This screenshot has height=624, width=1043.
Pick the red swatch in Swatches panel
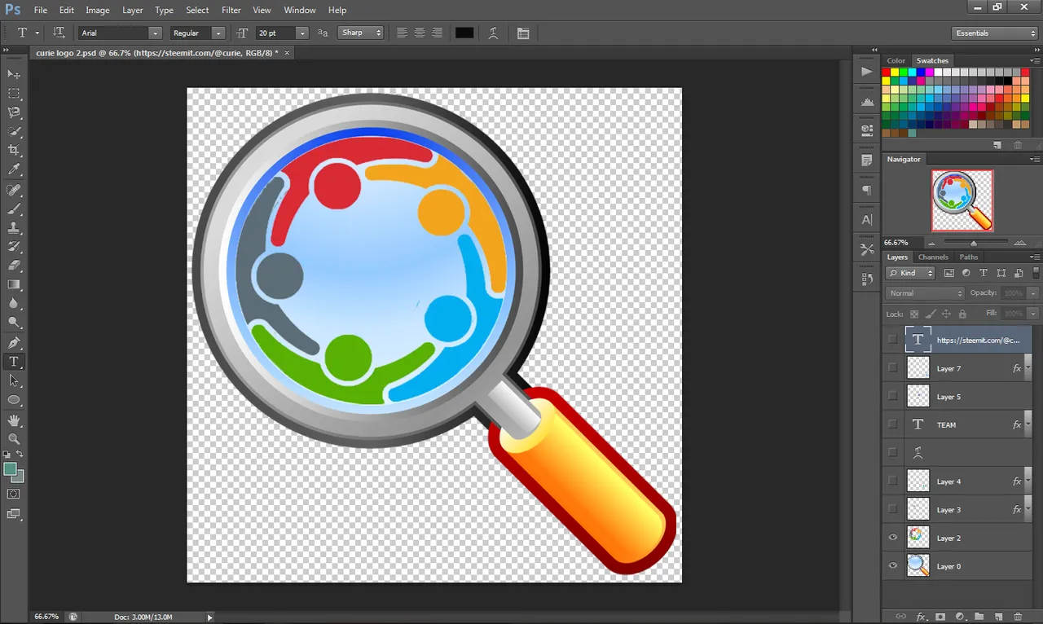887,73
